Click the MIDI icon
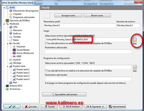 click(x=14, y=57)
